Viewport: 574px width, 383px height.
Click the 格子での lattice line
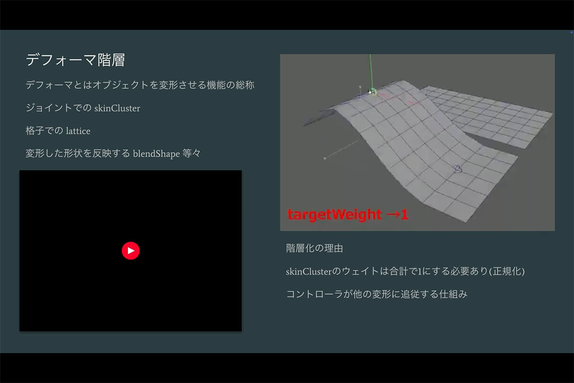pos(58,131)
